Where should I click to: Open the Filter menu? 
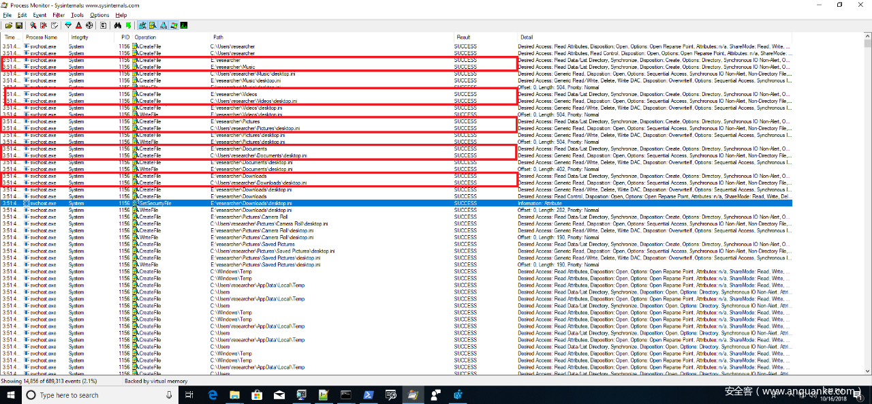point(59,14)
